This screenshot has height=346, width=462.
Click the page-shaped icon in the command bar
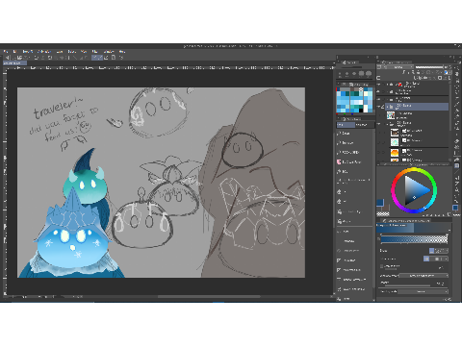tap(114, 58)
